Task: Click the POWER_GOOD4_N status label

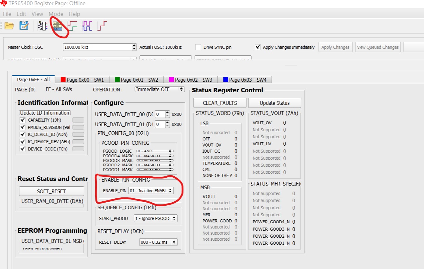Action: click(271, 222)
